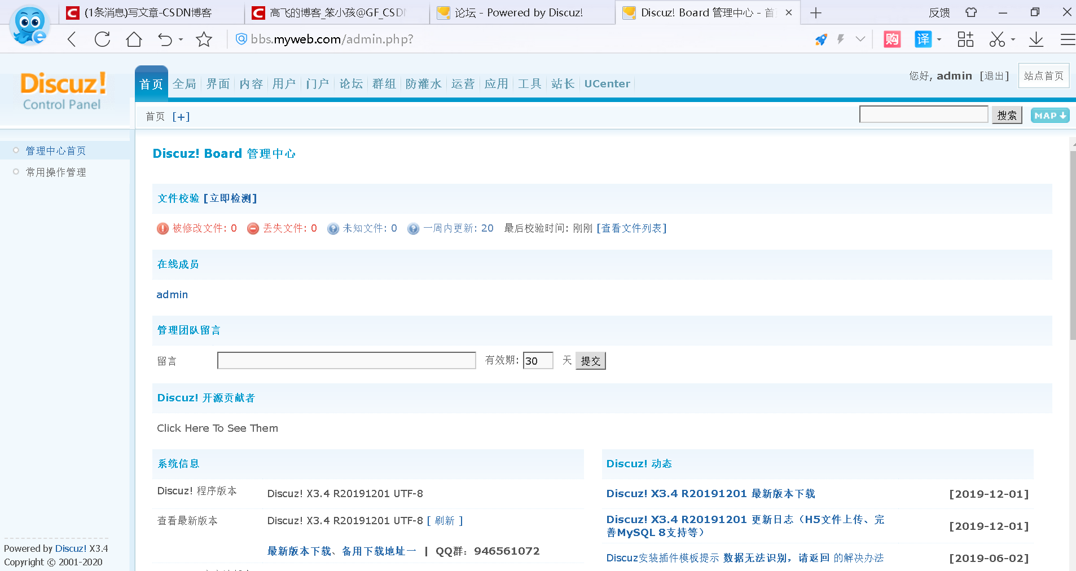Open the 全局 admin menu
The height and width of the screenshot is (571, 1076).
tap(185, 84)
